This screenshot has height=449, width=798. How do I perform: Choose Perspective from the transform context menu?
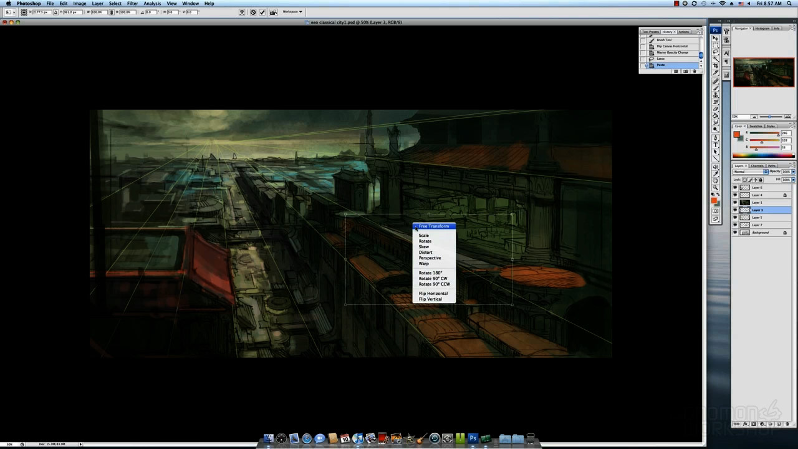coord(430,258)
